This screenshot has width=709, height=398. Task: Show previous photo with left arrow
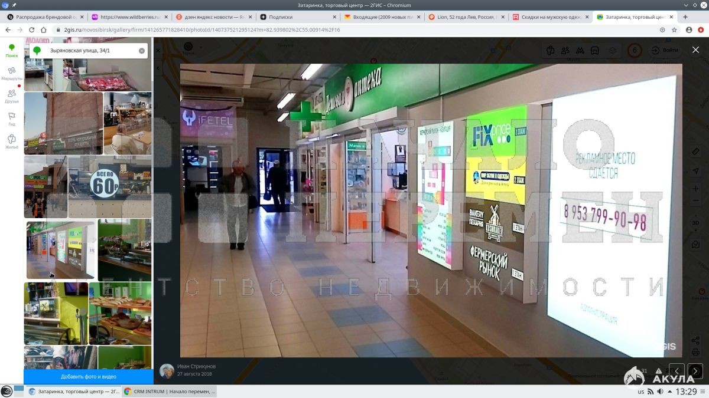pyautogui.click(x=677, y=371)
